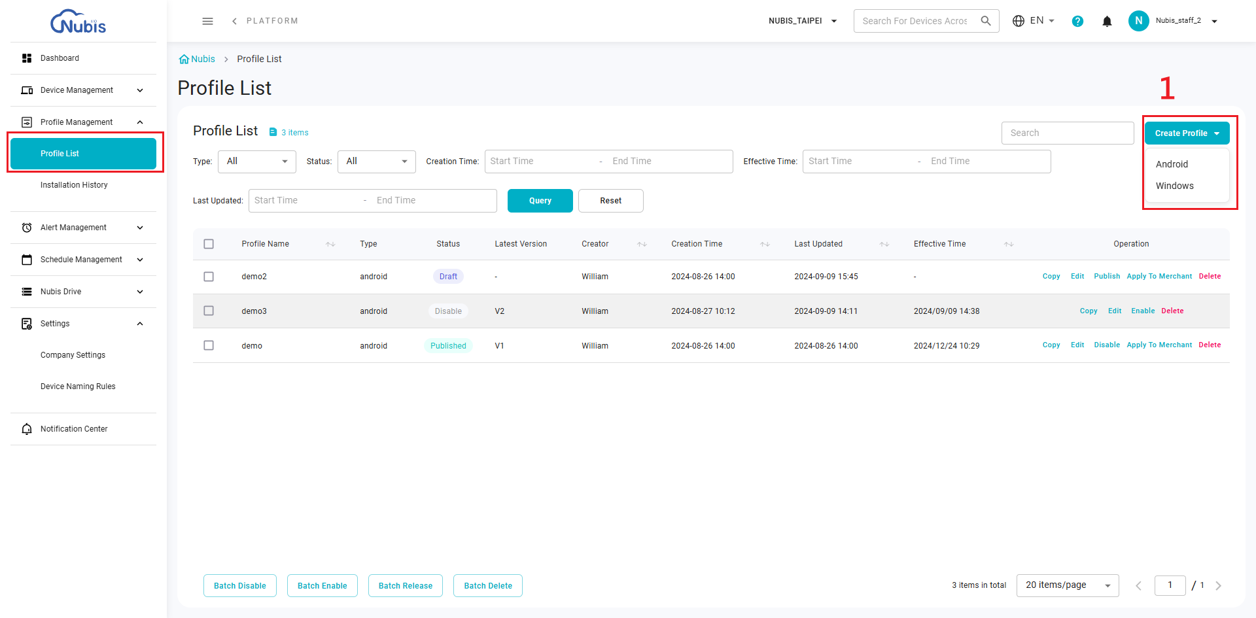Screen dimensions: 1256x618
Task: Click the back chevron next to PLATFORM
Action: pyautogui.click(x=234, y=21)
